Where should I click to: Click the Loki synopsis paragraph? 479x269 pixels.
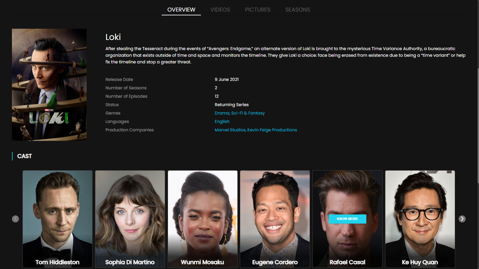coord(285,55)
